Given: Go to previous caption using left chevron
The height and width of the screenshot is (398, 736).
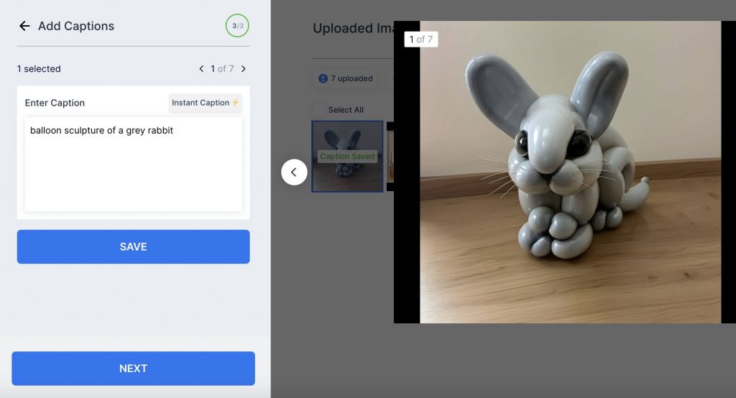Looking at the screenshot, I should point(202,69).
